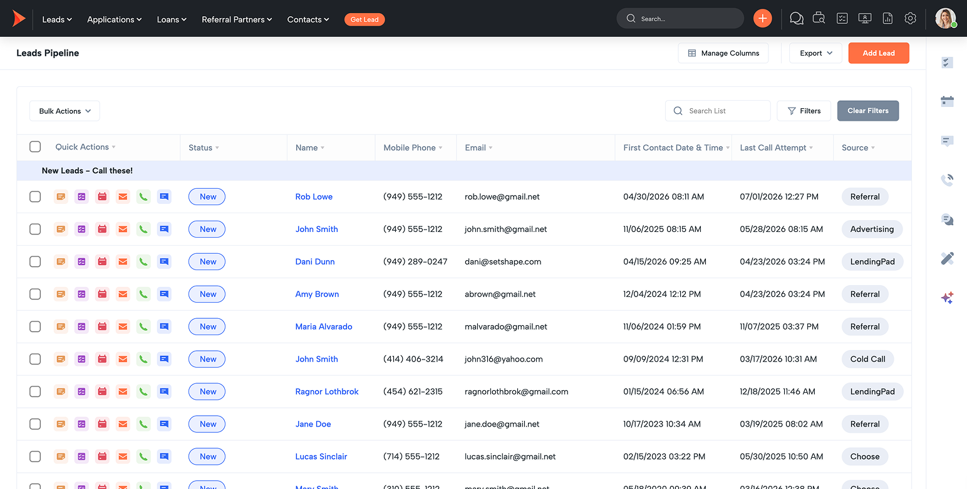This screenshot has height=489, width=967.
Task: Open the Export dropdown
Action: [x=815, y=53]
